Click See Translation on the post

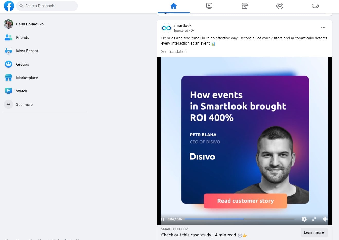tap(174, 52)
